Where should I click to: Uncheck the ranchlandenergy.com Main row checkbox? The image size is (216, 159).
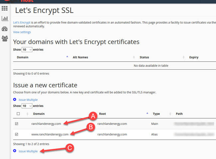(17, 123)
